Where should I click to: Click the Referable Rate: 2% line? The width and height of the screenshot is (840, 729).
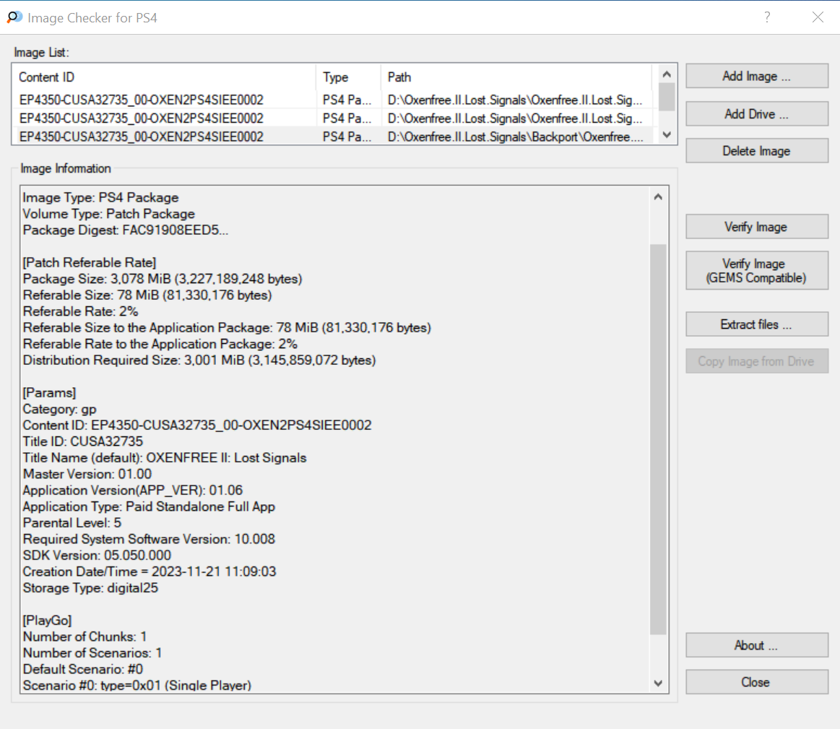(x=80, y=311)
